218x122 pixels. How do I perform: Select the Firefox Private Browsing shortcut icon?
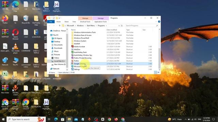(x=72, y=58)
